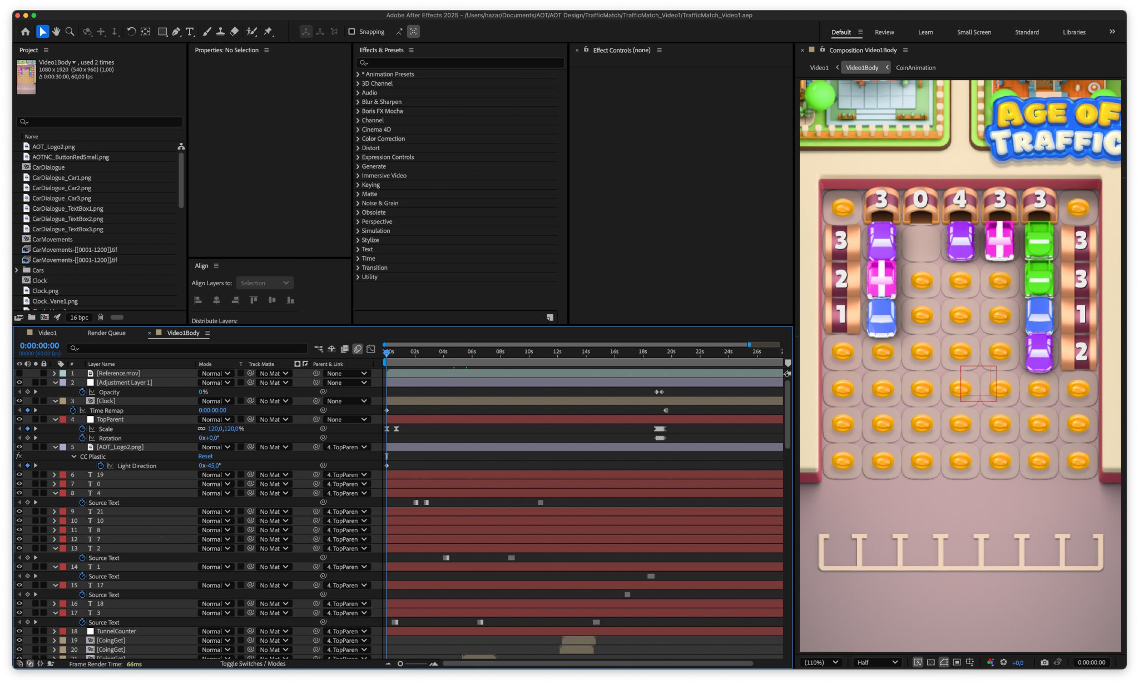
Task: Open the Align Layers to Selection dropdown
Action: [265, 283]
